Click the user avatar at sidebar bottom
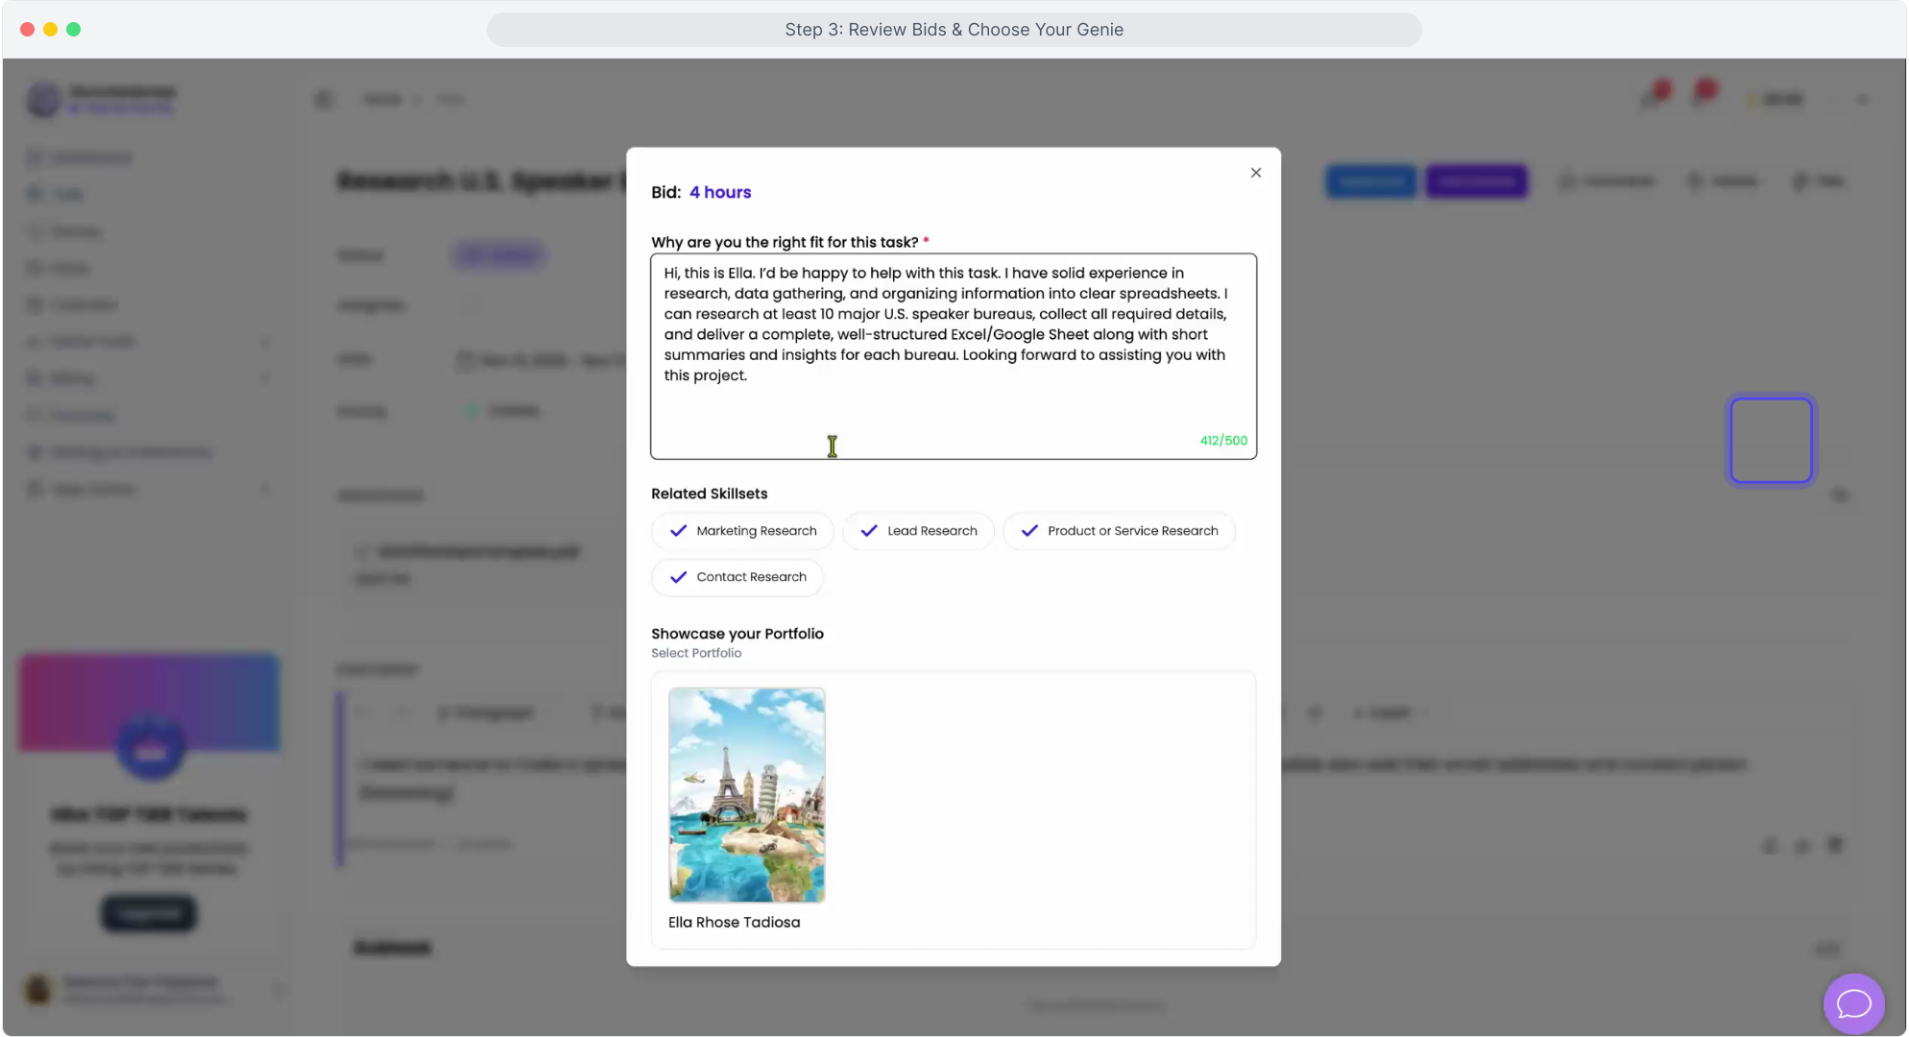1909x1037 pixels. (38, 989)
